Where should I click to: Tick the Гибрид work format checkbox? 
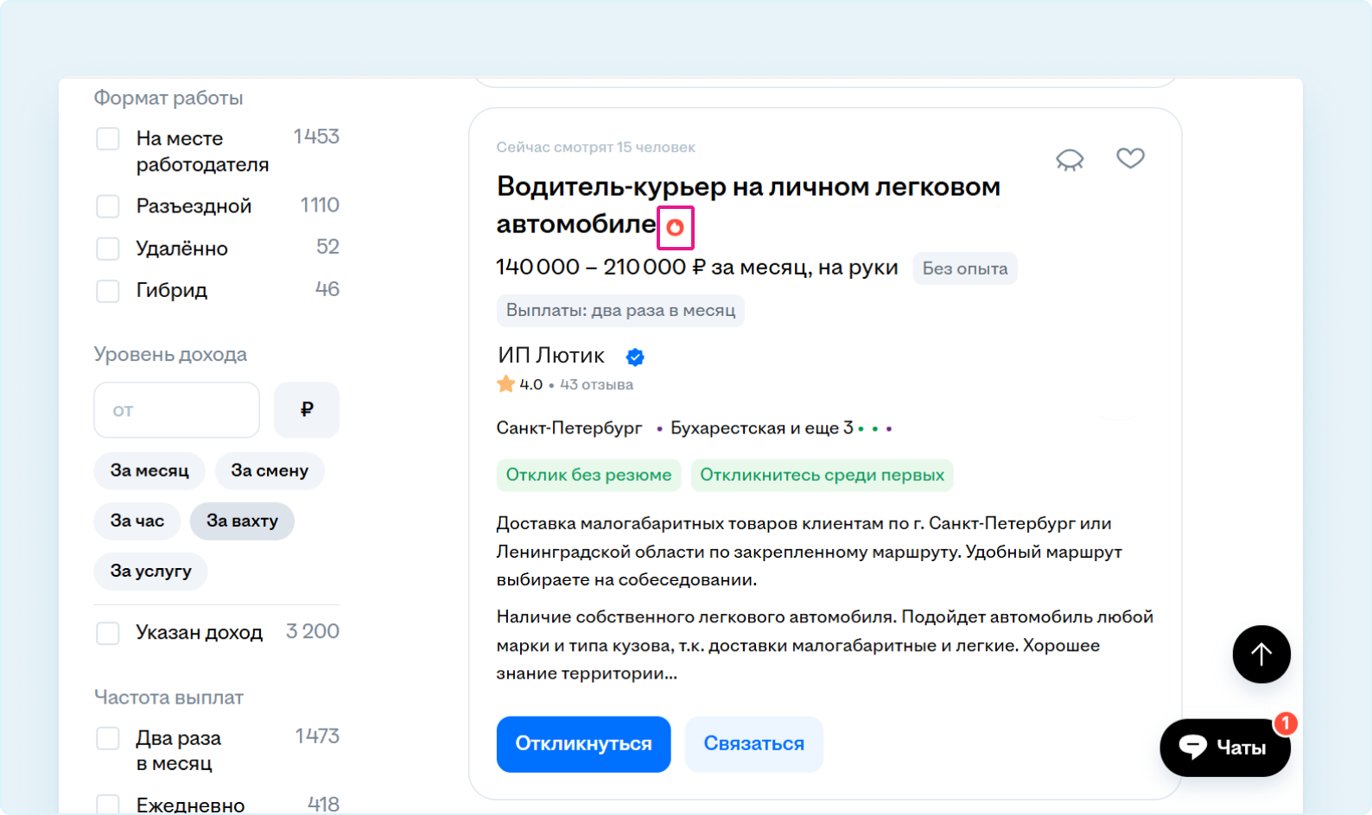(x=108, y=291)
